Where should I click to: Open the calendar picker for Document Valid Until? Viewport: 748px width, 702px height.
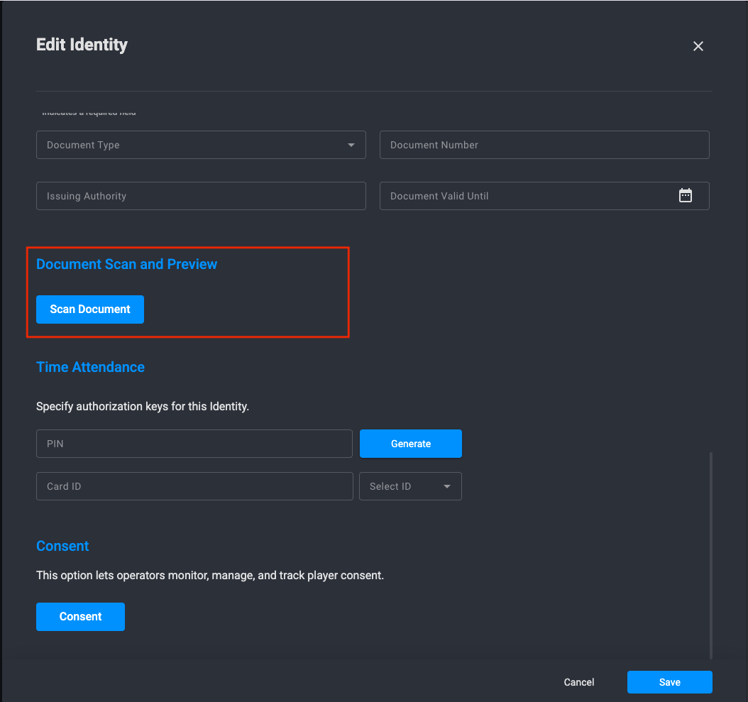685,196
